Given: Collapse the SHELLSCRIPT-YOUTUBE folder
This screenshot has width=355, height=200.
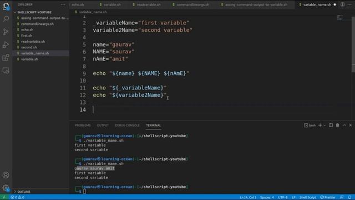Looking at the screenshot, I should (x=34, y=12).
